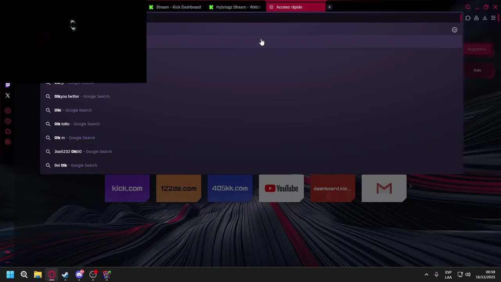Screen dimensions: 501x282
Task: Choose the '9ei Olk' search suggestion
Action: tap(251, 165)
